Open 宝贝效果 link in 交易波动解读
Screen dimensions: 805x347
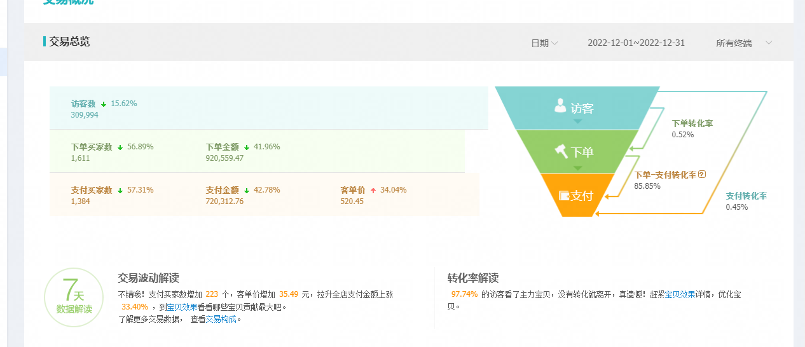(x=182, y=307)
